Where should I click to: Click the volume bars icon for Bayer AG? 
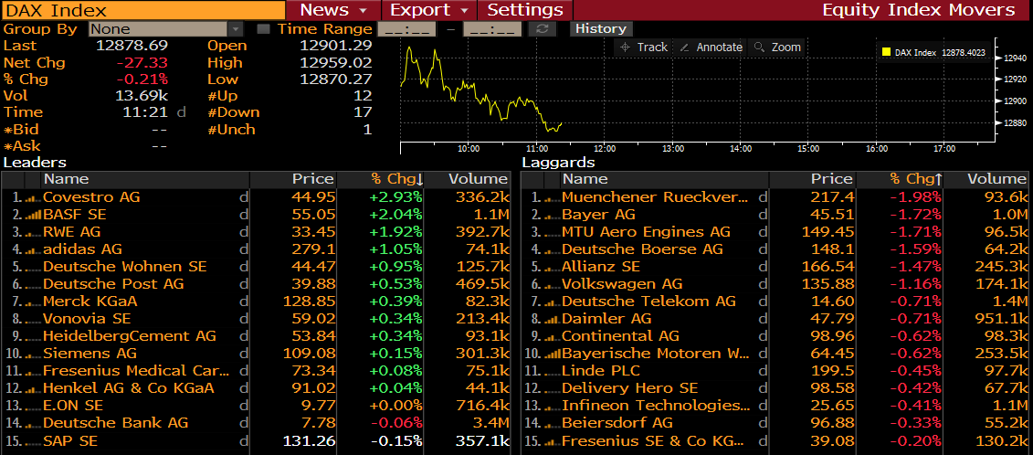[x=552, y=215]
